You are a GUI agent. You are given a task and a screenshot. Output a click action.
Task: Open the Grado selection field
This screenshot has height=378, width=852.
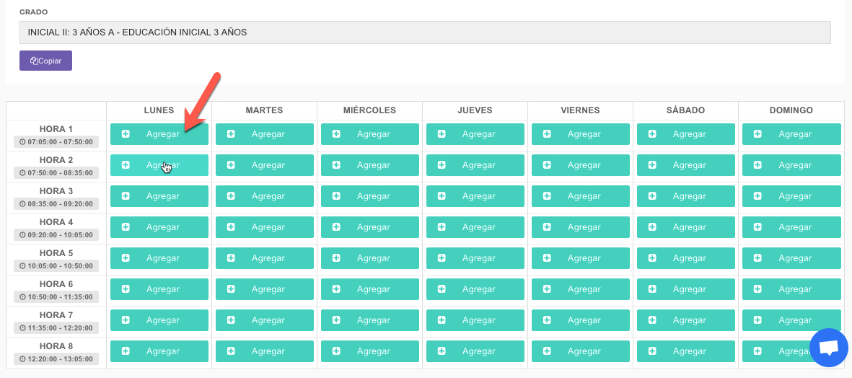coord(425,32)
